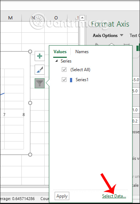Open Chart Elements plus button

(40, 56)
